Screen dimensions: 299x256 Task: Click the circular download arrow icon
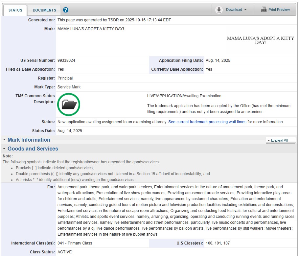(219, 10)
